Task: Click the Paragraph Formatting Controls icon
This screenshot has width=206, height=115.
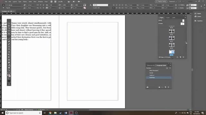Action: point(4,8)
